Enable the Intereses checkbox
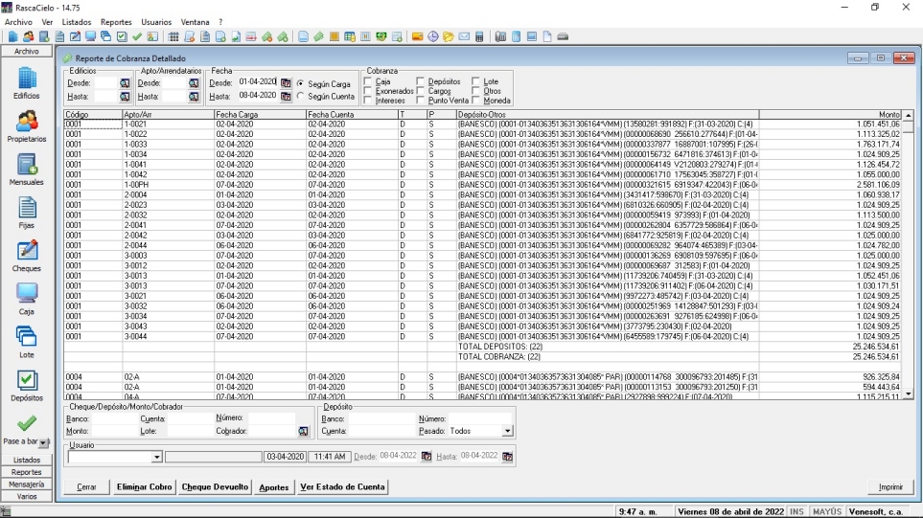Viewport: 923px width, 518px height. coord(368,101)
